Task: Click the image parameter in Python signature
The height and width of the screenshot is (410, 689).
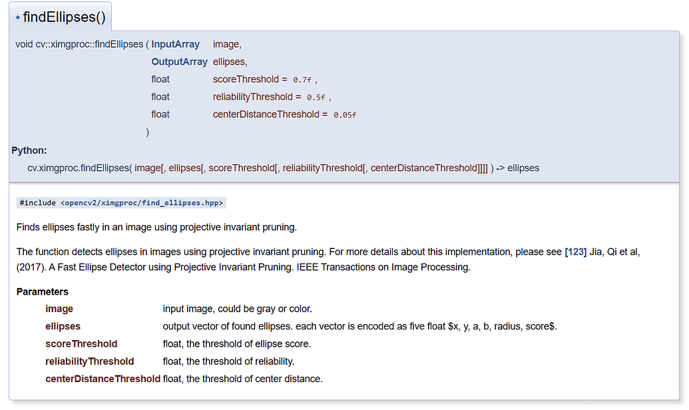Action: tap(149, 168)
